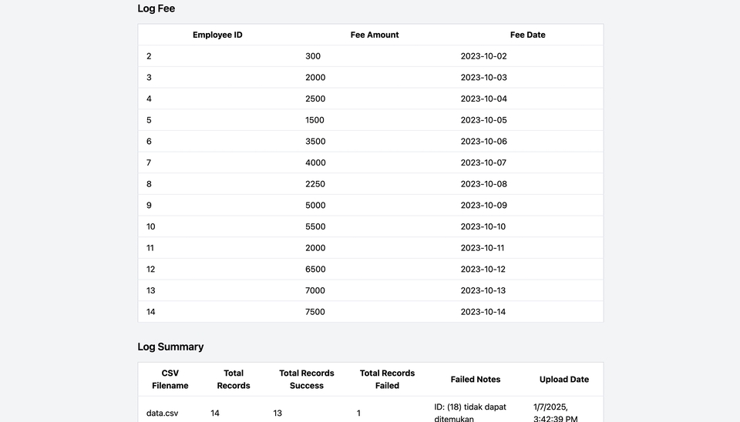
Task: Click employee ID 10 cell
Action: 150,226
